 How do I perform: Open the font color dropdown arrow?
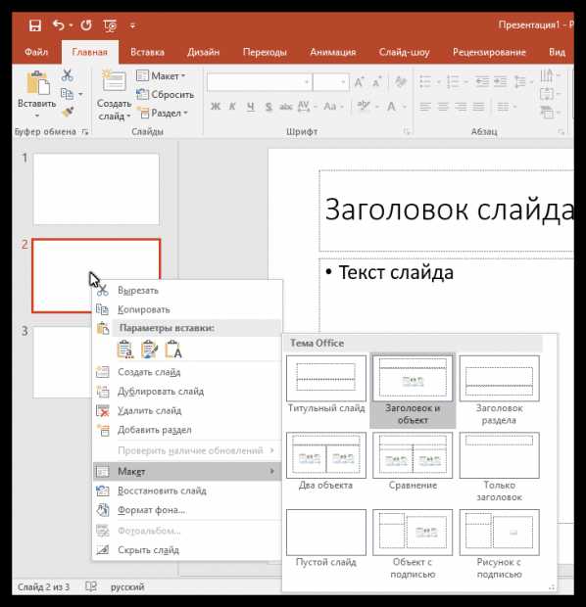405,107
